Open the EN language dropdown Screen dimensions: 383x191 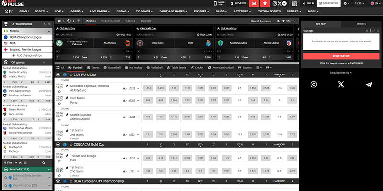375,3
